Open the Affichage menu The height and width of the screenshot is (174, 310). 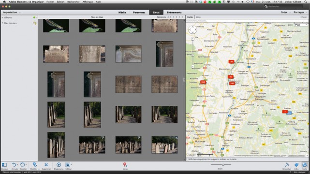coord(88,2)
